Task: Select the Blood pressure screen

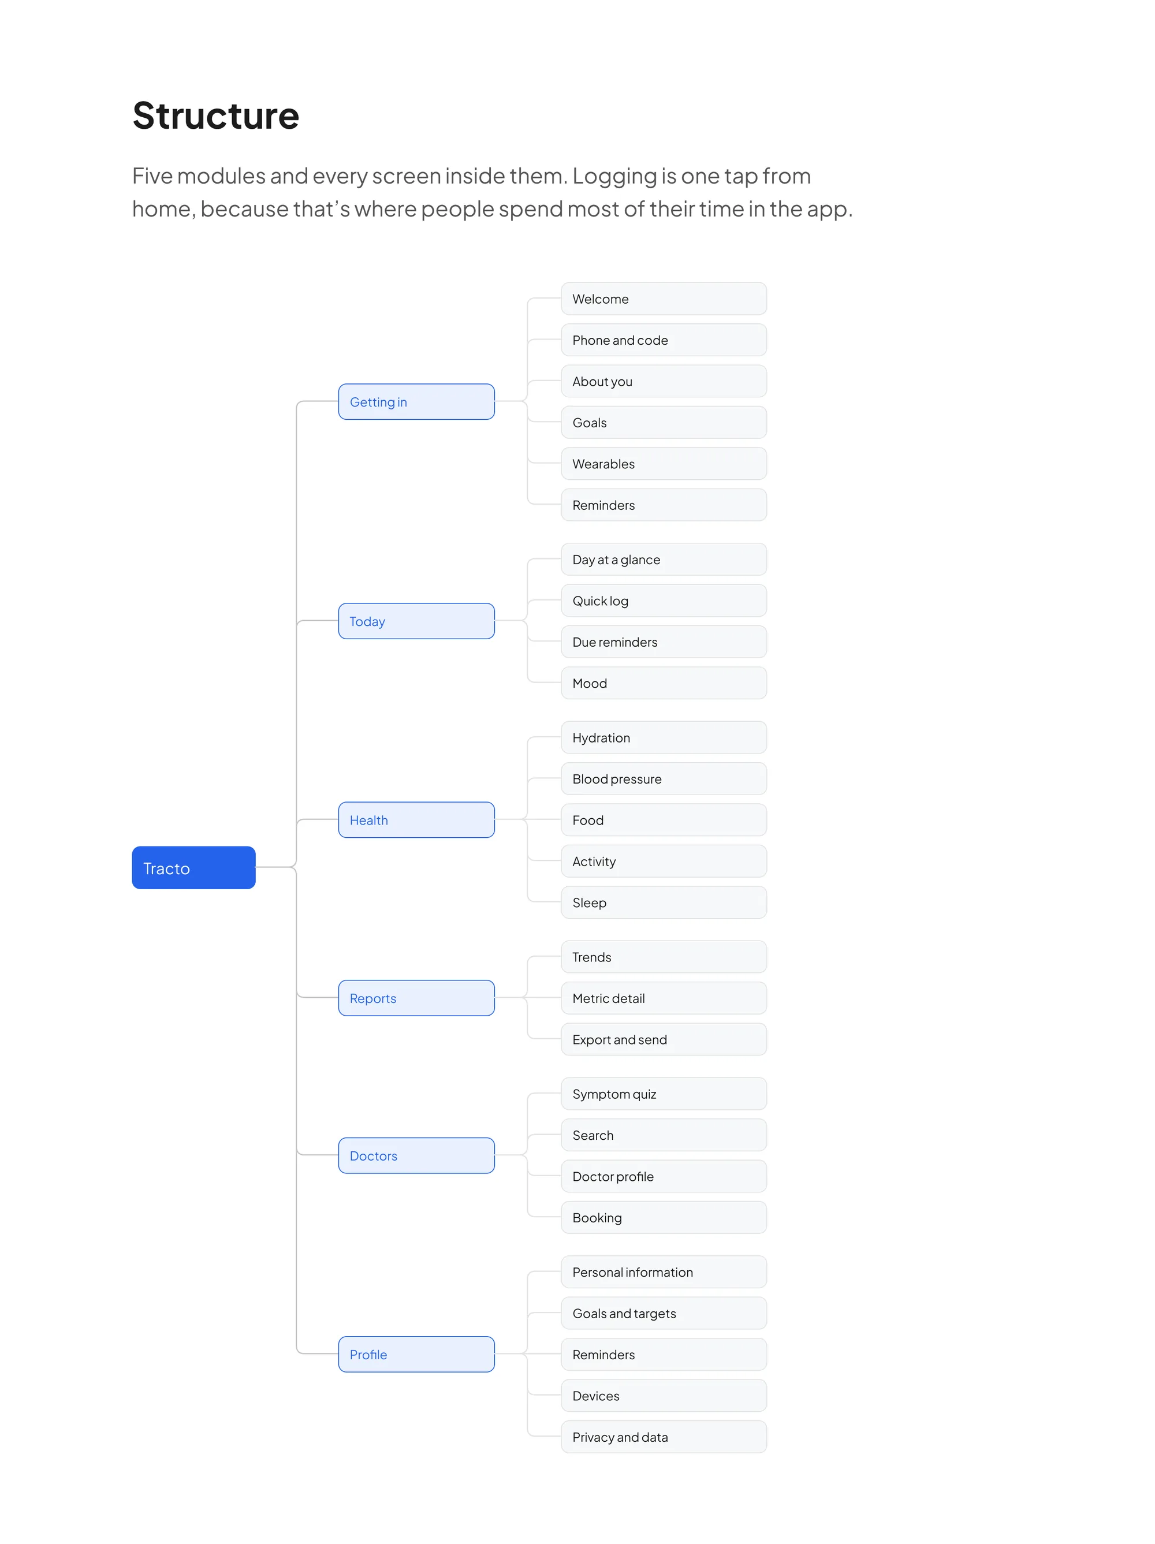Action: 664,778
